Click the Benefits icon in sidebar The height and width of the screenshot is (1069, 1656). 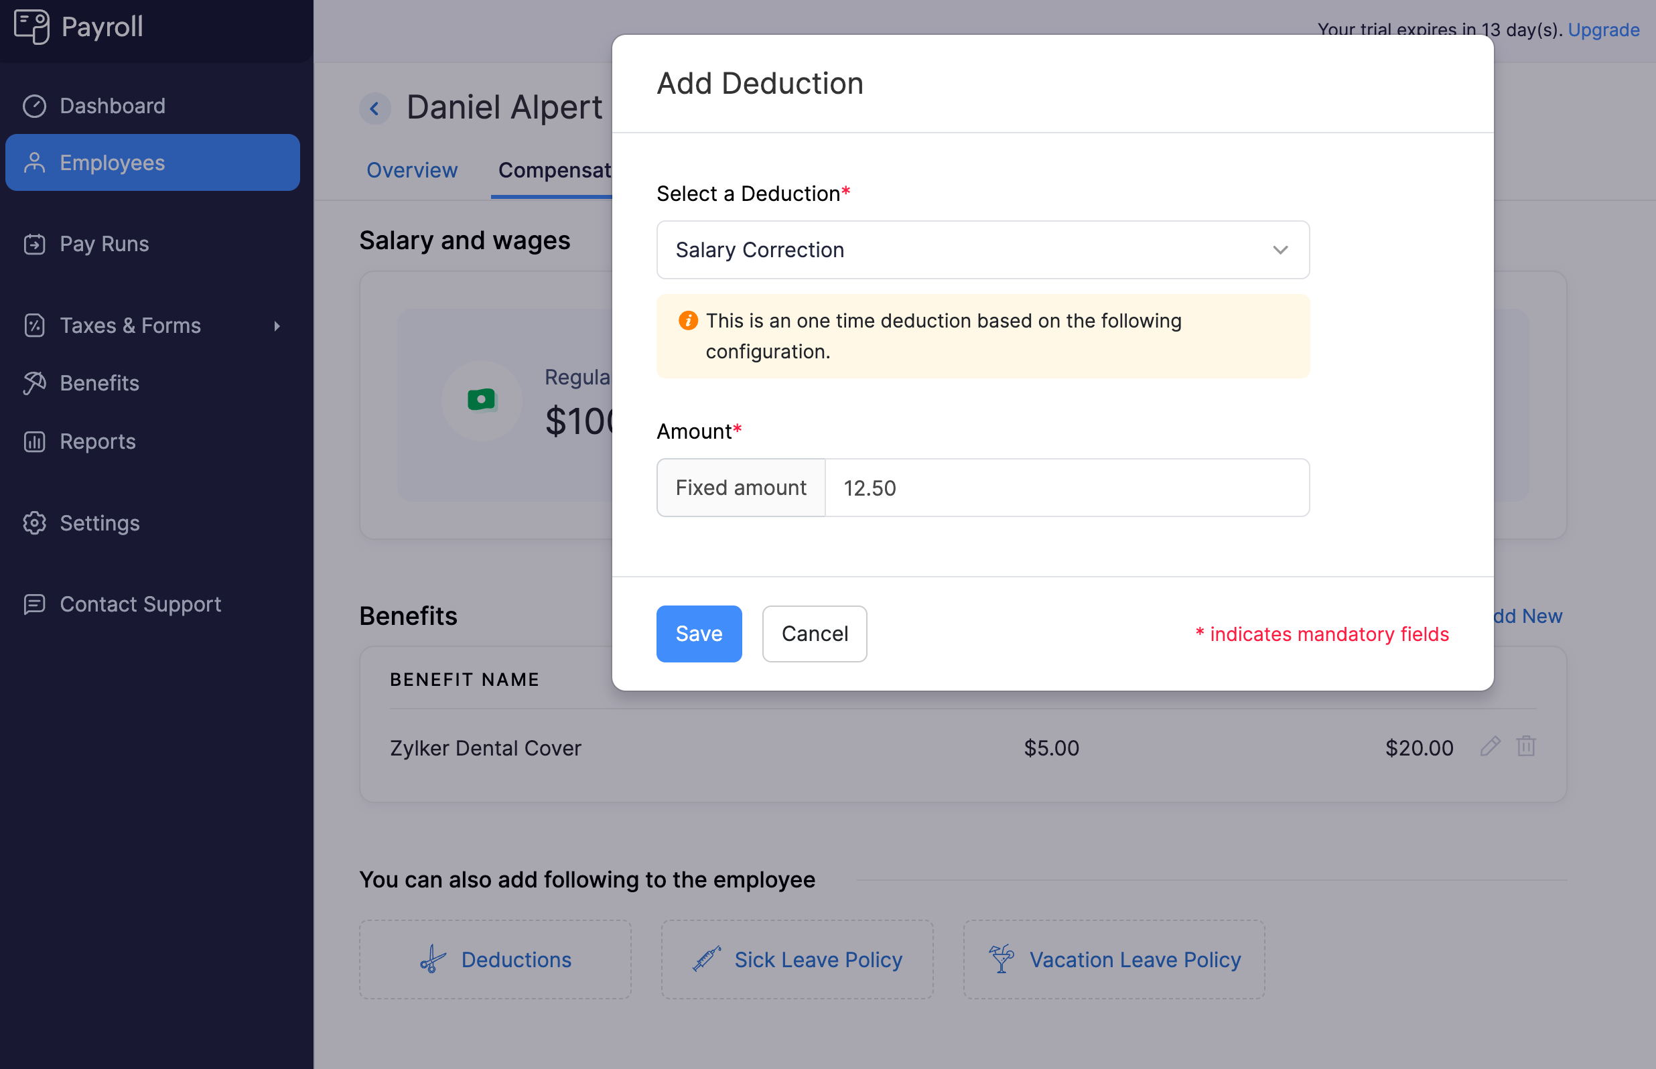pos(35,382)
